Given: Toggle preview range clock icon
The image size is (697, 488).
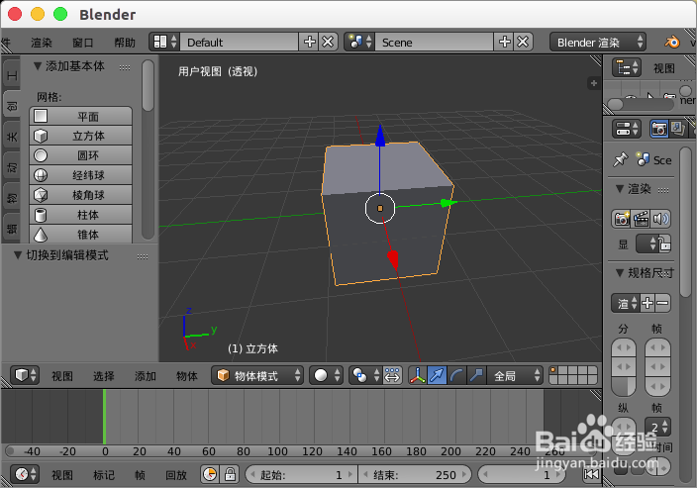Looking at the screenshot, I should click(x=210, y=474).
